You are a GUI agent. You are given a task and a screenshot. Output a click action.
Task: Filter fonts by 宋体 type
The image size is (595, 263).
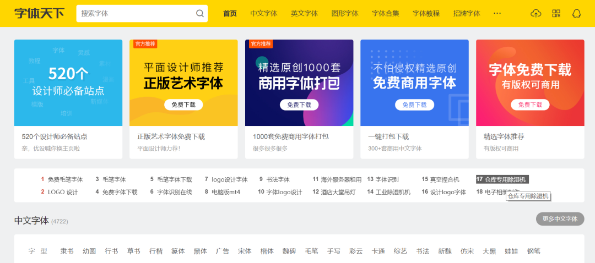(245, 251)
